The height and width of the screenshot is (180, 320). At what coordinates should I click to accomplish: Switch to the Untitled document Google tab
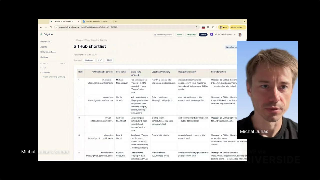pos(96,21)
